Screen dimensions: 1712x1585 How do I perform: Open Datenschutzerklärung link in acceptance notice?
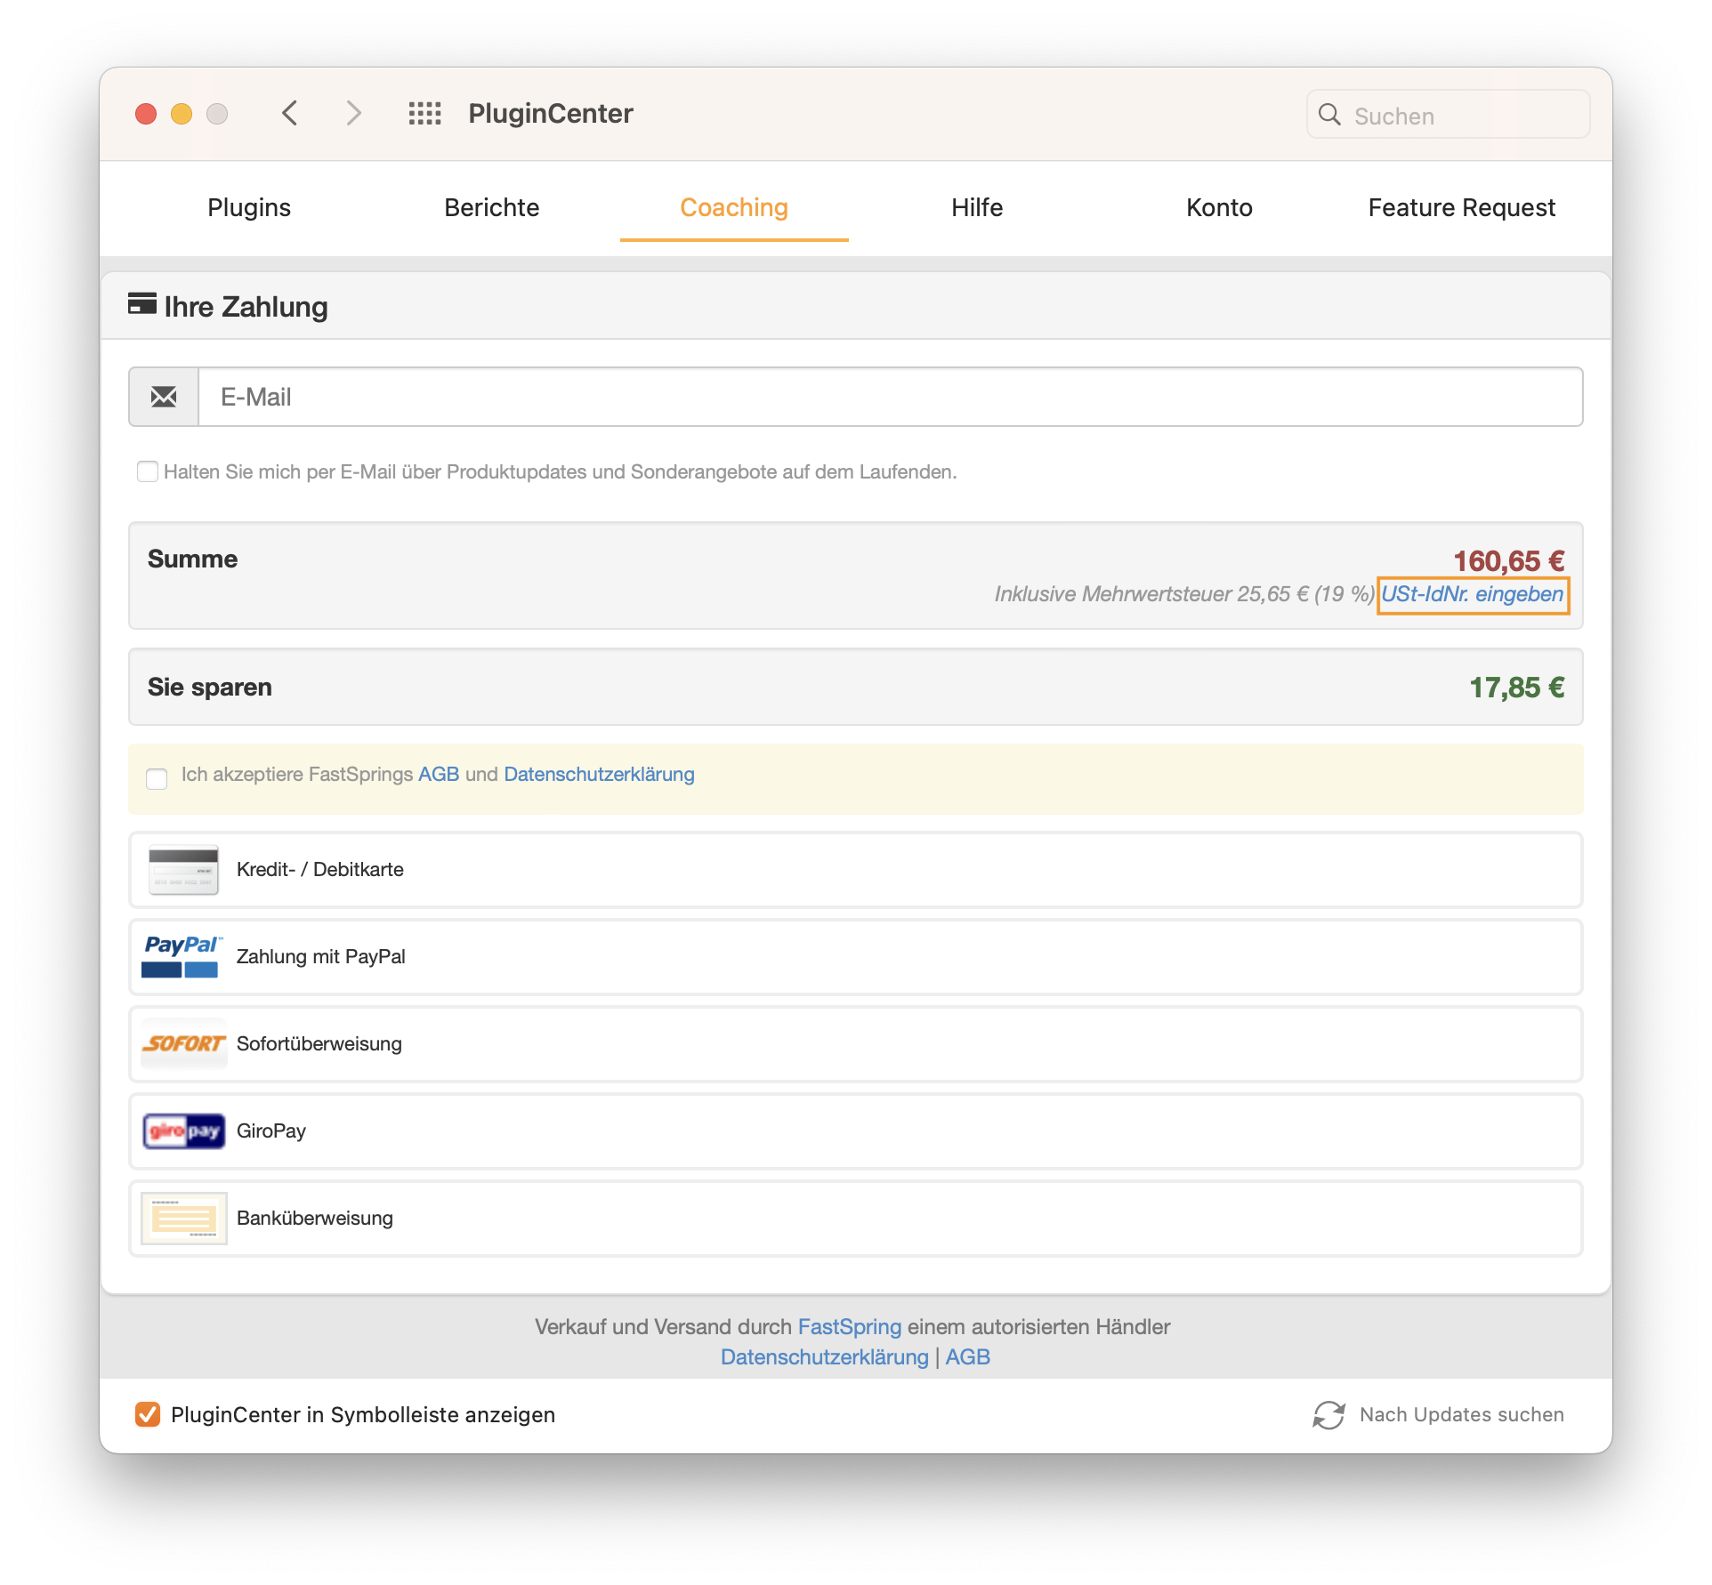(x=599, y=774)
